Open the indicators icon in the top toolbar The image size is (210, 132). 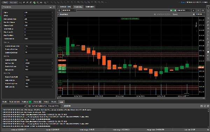pyautogui.click(x=31, y=2)
